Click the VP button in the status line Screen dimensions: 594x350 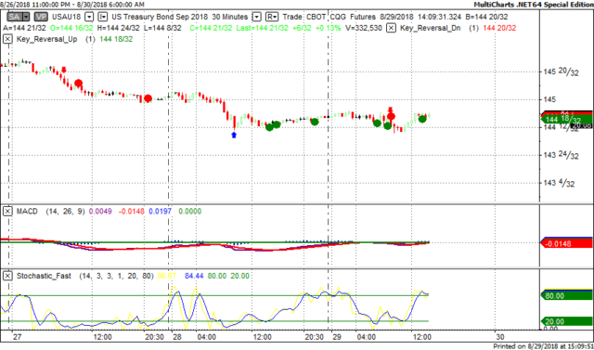click(x=41, y=17)
